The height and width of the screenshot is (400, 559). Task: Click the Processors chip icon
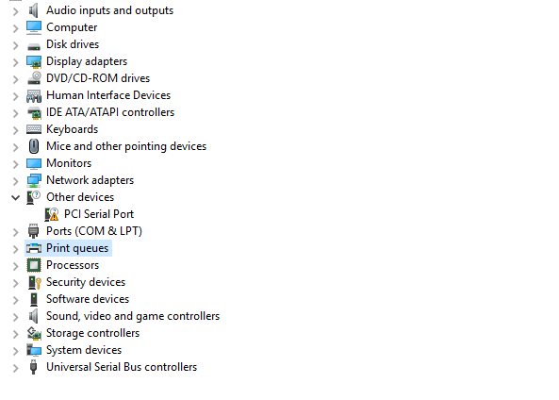34,265
